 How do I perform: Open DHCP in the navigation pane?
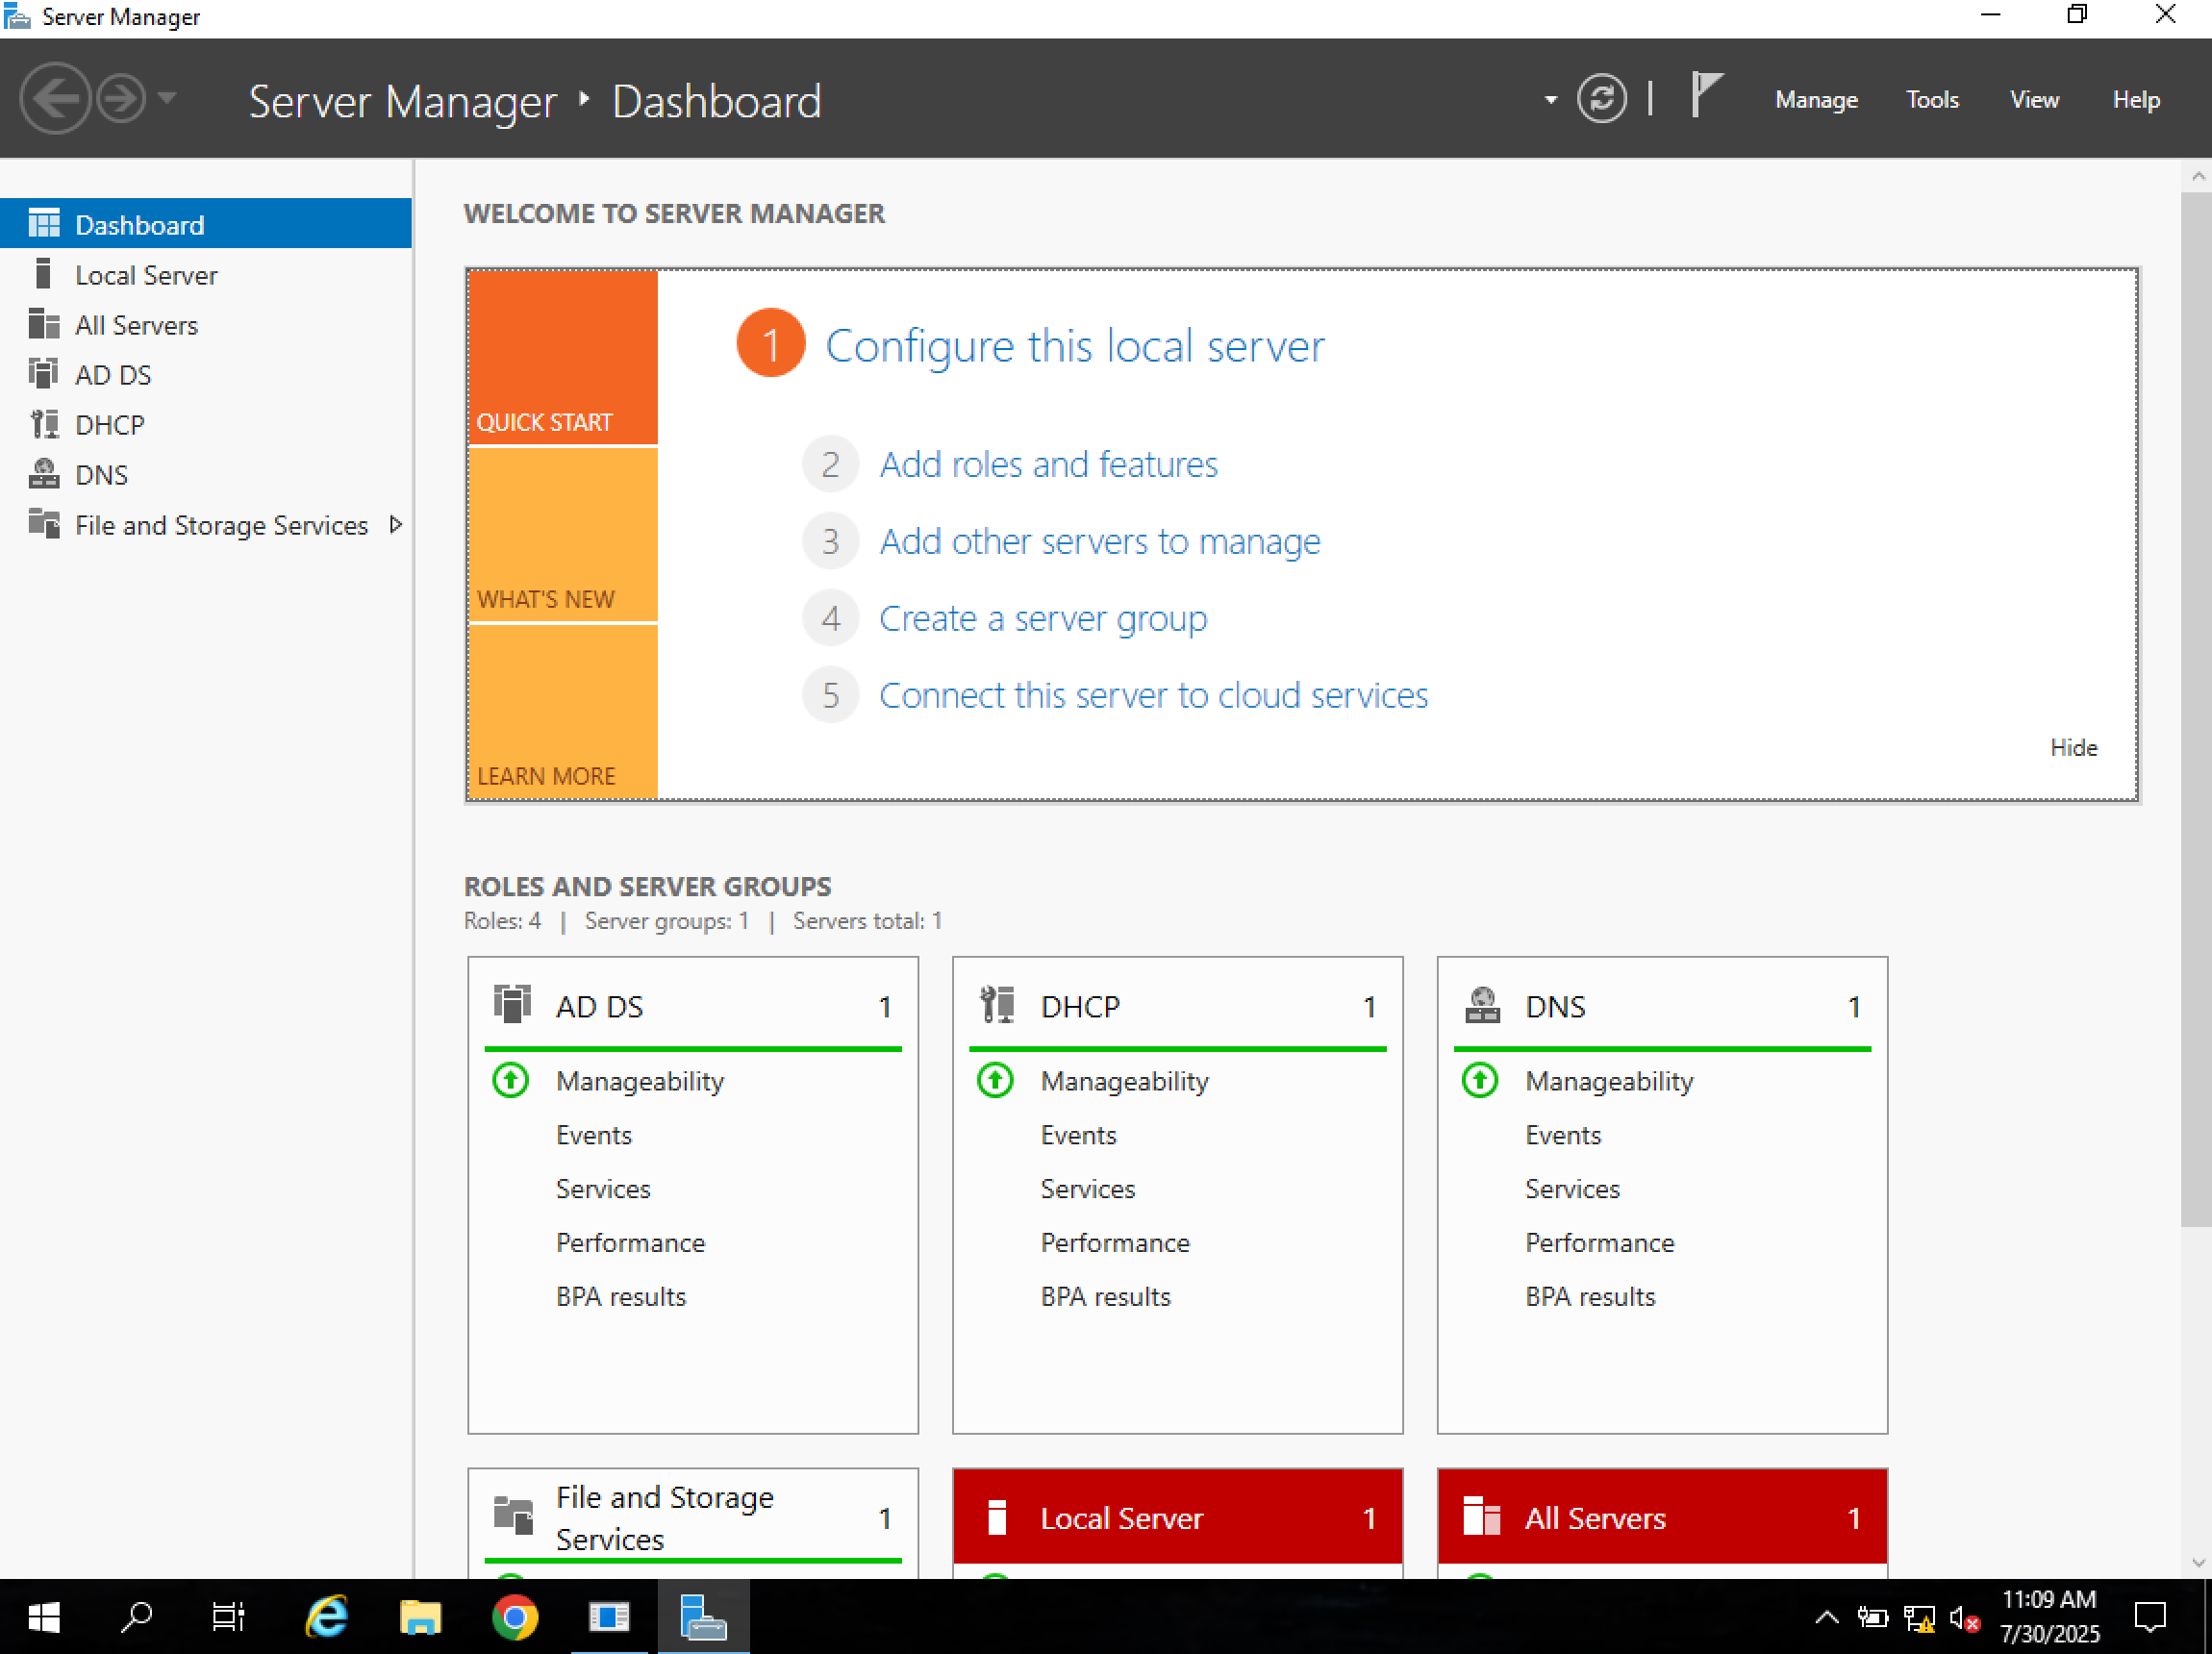[x=206, y=424]
